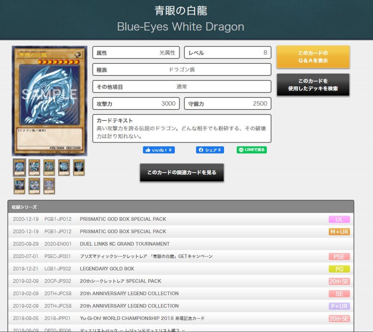Click 20th SE badge on WORLD CHAMPIONSHIP row

(339, 319)
